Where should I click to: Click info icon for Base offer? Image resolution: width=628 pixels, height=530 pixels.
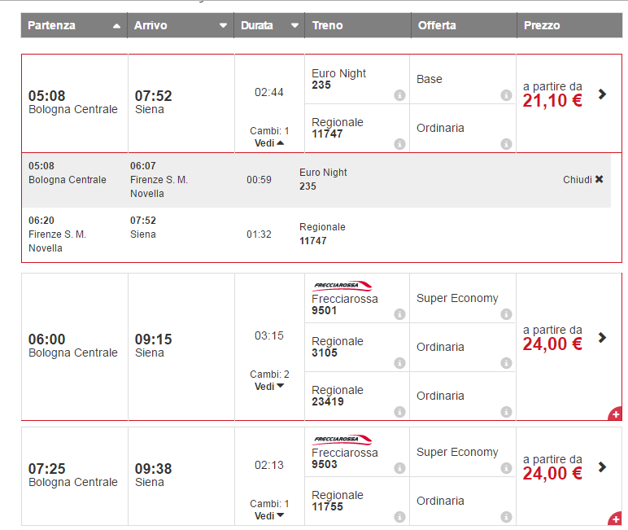[x=506, y=95]
